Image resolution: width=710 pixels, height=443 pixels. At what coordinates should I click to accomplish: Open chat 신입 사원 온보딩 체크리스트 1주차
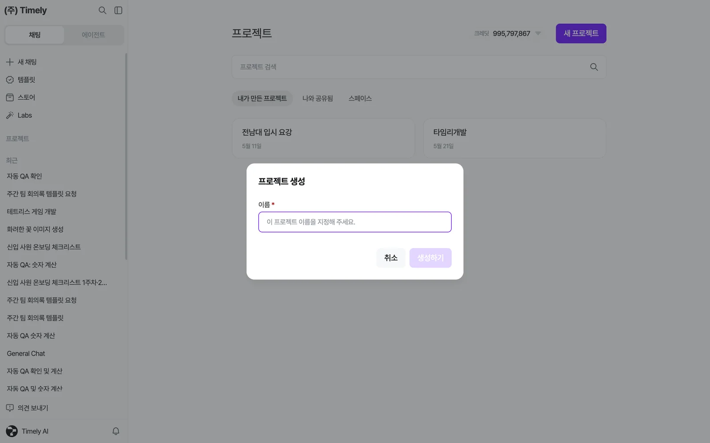pos(57,283)
